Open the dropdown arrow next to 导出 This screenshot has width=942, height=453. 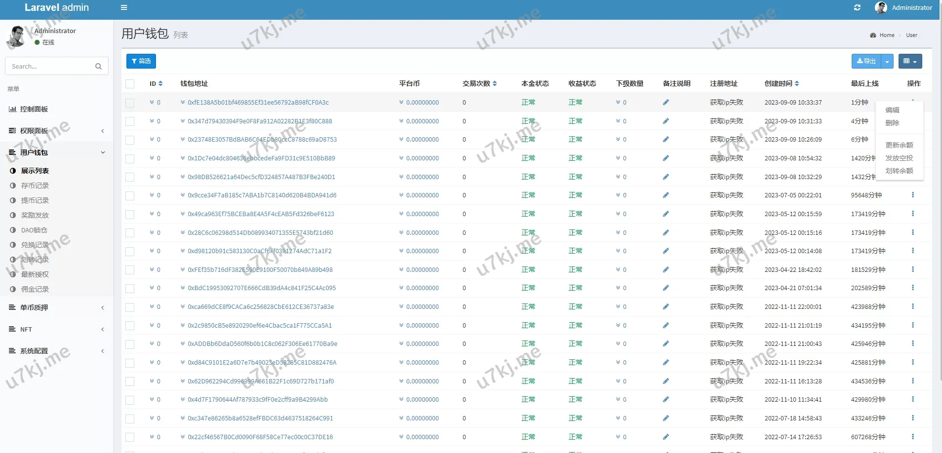(x=887, y=61)
